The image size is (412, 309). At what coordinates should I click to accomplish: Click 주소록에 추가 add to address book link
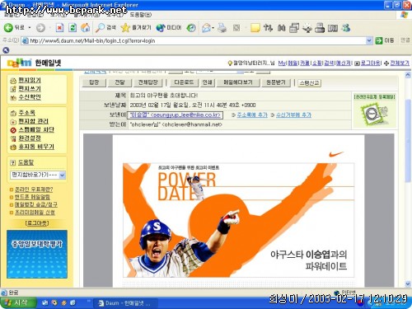(252, 115)
